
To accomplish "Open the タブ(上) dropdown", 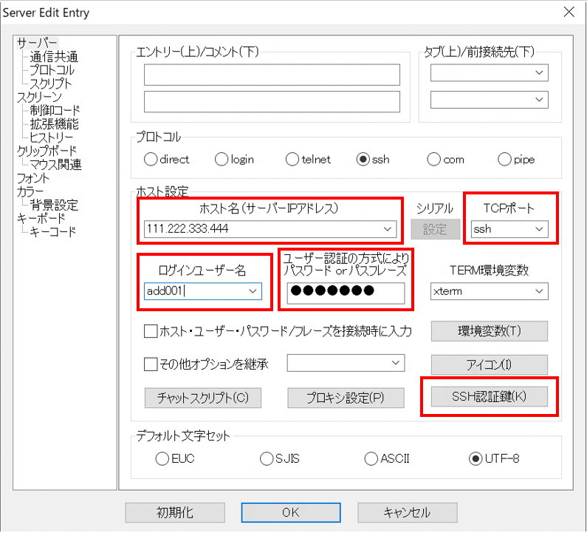I will point(540,72).
